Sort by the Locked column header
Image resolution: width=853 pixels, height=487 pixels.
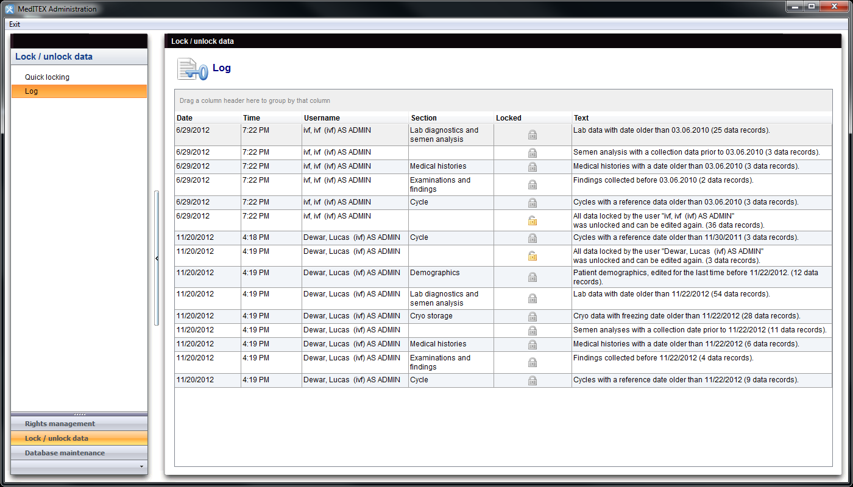[533, 118]
